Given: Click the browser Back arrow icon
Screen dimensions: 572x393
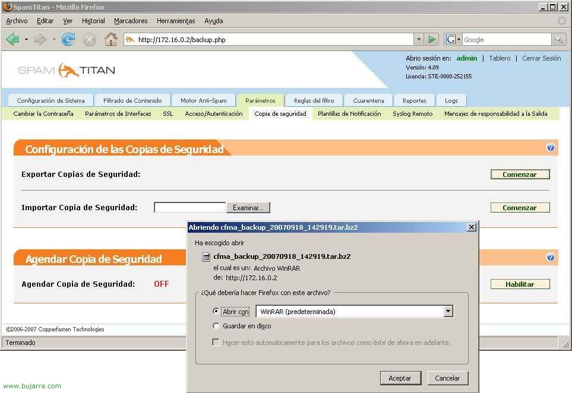Looking at the screenshot, I should tap(12, 40).
